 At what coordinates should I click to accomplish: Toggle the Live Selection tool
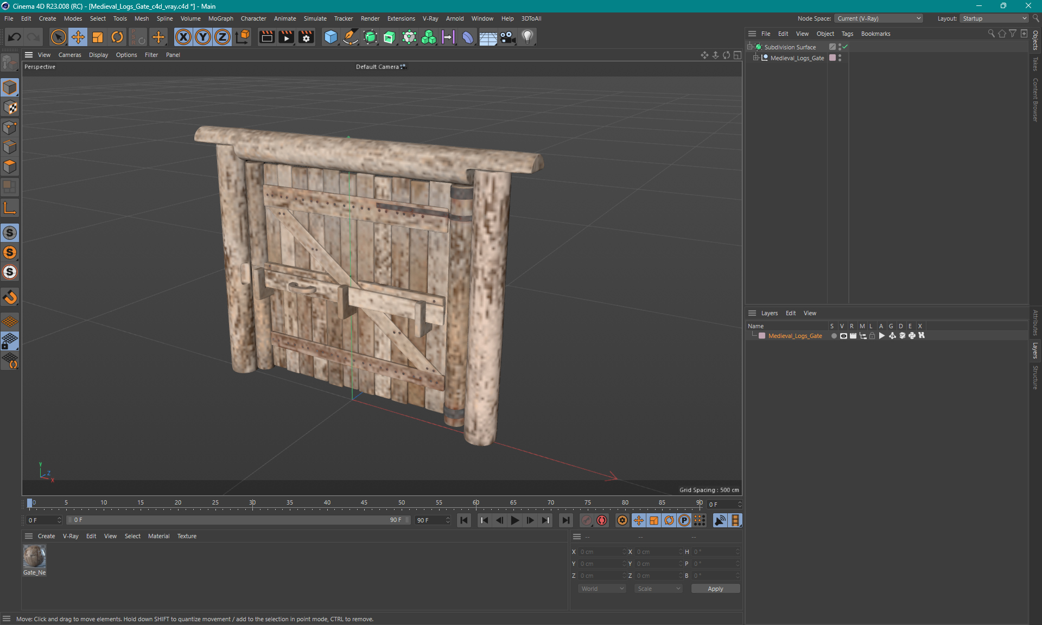click(58, 36)
